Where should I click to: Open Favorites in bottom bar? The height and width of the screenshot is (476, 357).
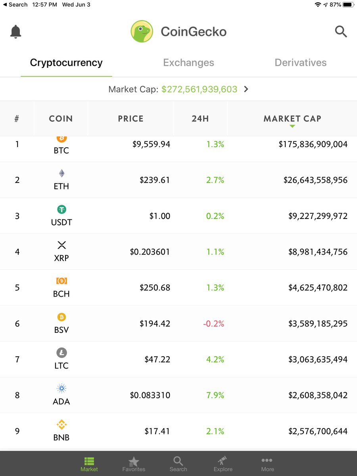click(x=134, y=464)
